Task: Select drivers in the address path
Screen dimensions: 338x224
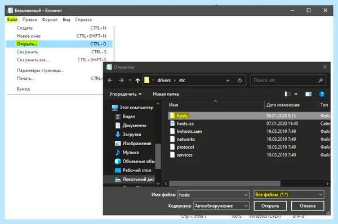Action: [164, 80]
